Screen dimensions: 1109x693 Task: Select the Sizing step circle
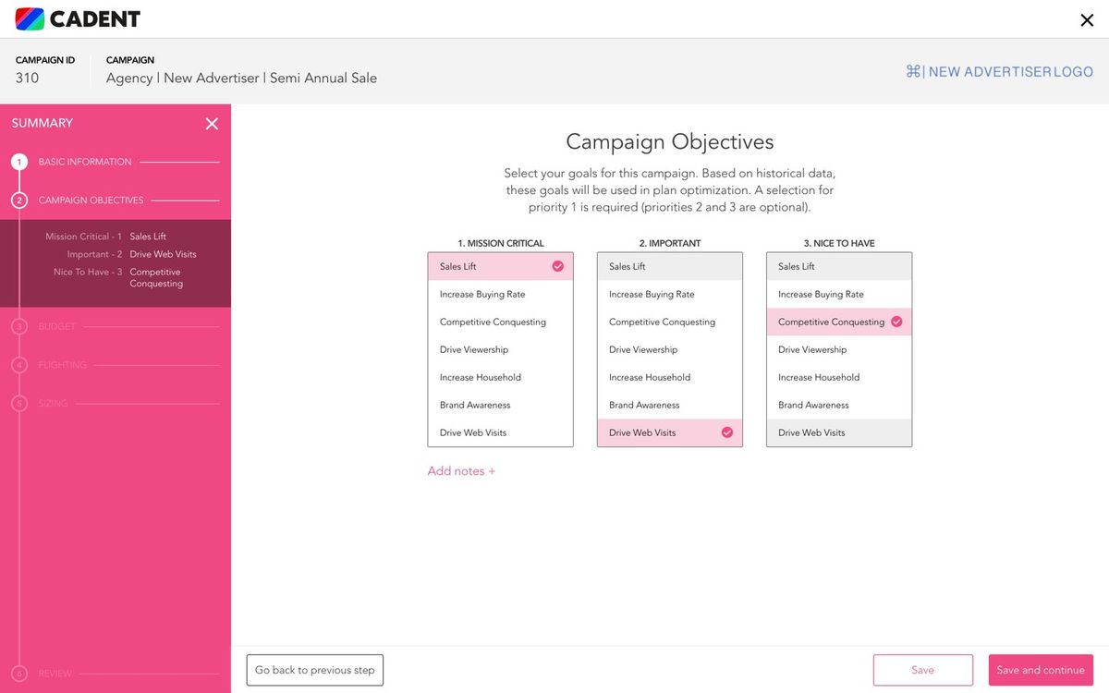click(19, 403)
